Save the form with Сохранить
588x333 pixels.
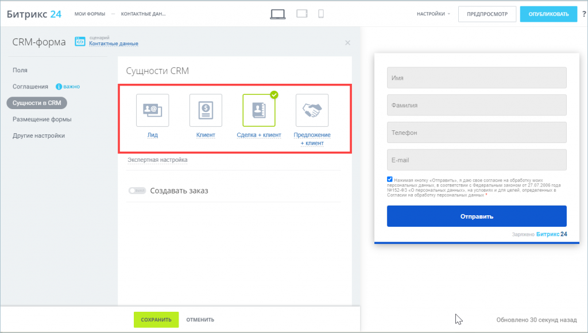[x=156, y=319]
